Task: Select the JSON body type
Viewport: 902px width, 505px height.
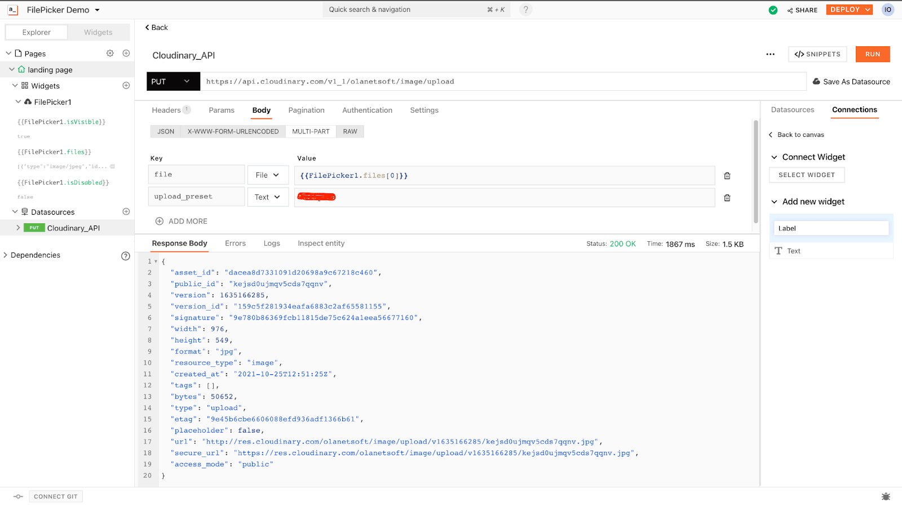Action: click(166, 132)
